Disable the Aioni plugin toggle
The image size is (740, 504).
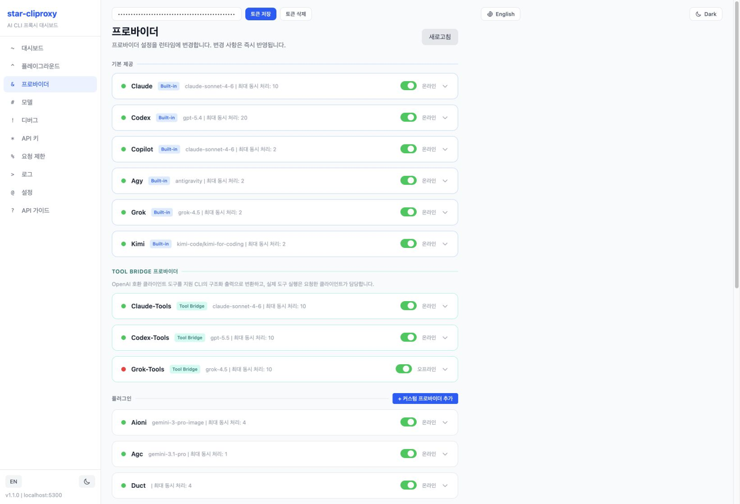tap(408, 422)
